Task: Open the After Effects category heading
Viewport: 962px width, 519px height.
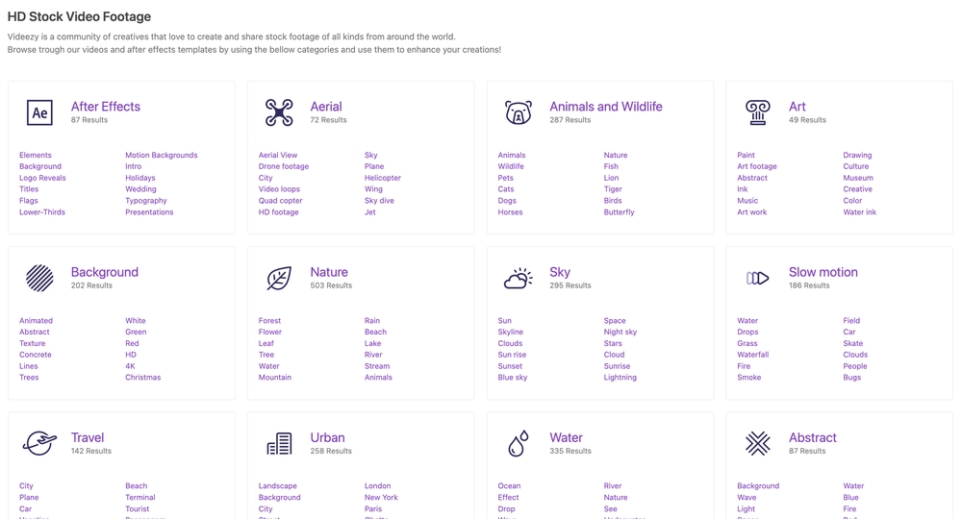Action: click(105, 107)
